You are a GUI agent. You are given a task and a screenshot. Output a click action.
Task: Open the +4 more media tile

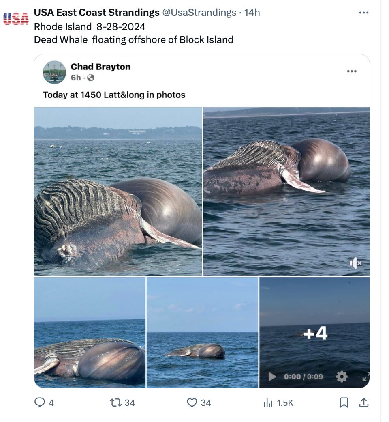pos(314,332)
